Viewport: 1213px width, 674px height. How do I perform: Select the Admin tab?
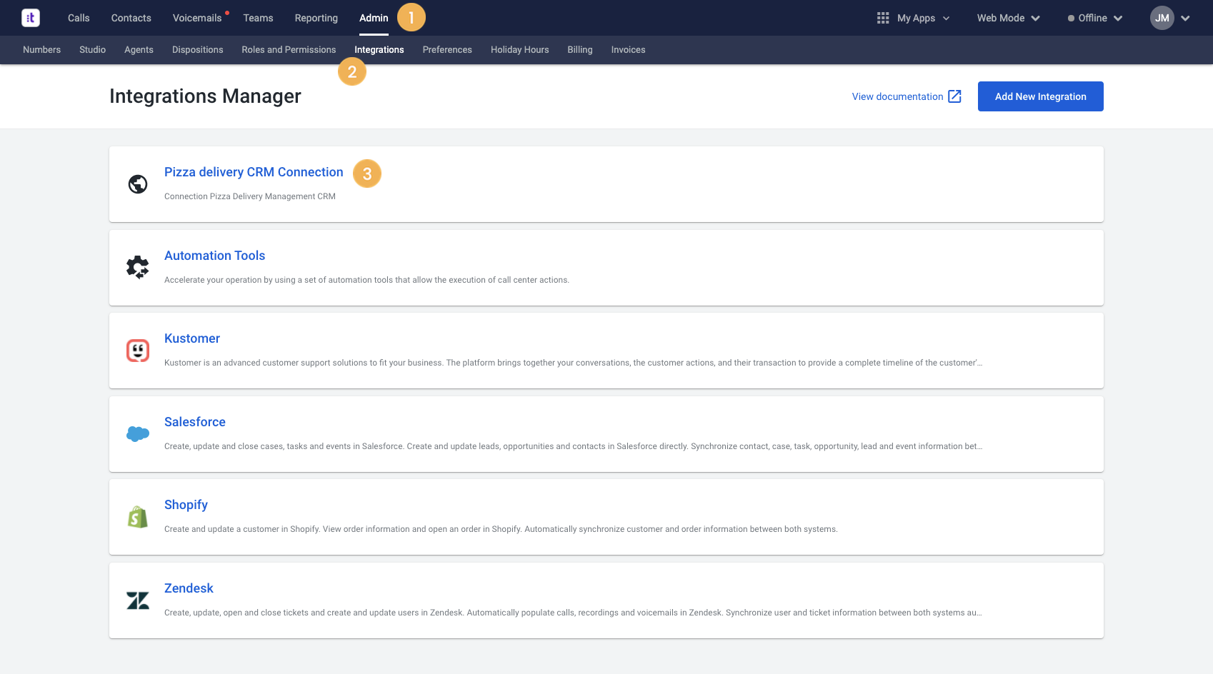(374, 18)
